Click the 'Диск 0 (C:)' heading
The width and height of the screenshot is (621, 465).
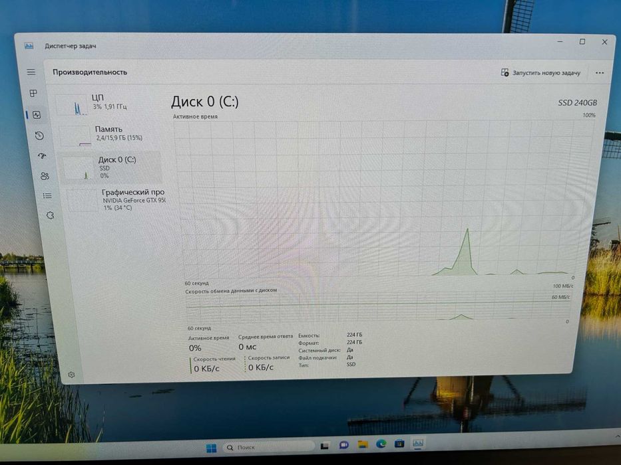[205, 102]
